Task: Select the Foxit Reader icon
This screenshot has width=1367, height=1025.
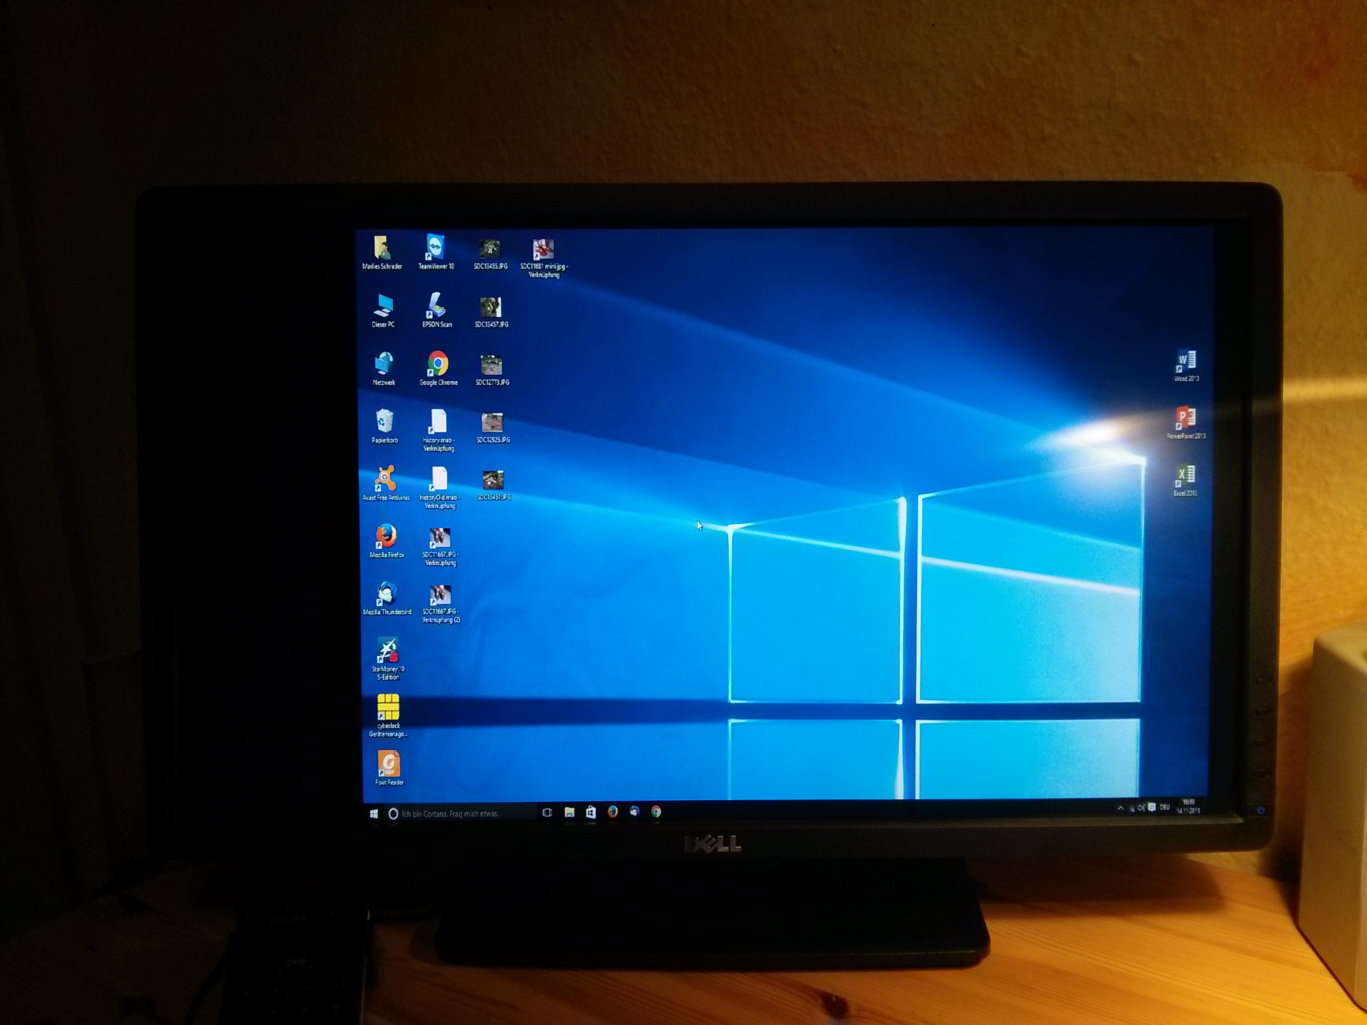Action: coord(389,764)
